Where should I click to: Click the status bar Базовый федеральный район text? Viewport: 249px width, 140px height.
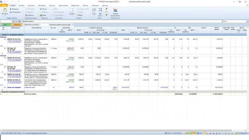(36, 133)
